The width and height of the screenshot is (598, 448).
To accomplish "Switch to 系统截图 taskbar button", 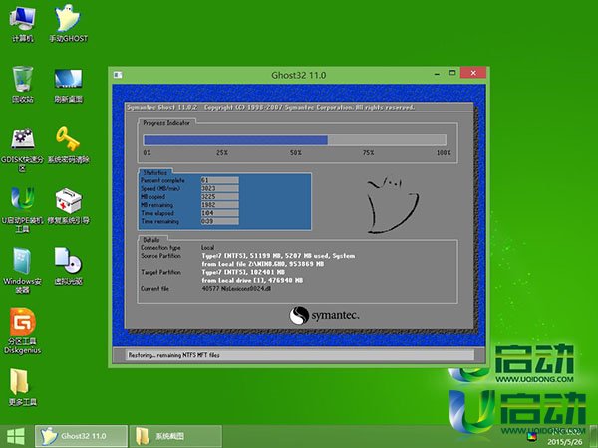I will (x=175, y=436).
